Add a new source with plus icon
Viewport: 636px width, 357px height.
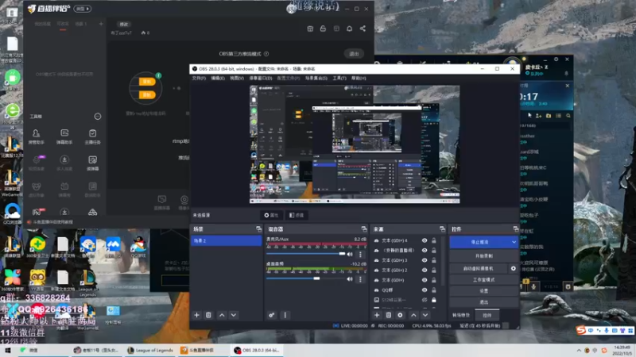coord(377,315)
